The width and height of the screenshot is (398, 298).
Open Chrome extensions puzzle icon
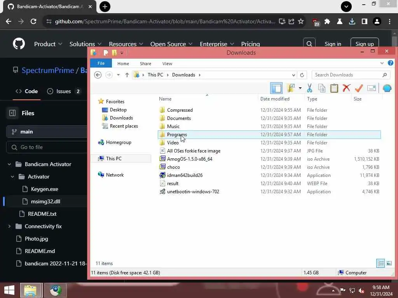[327, 22]
